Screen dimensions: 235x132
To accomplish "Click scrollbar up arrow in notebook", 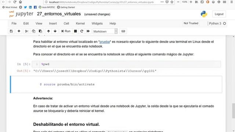I will 234,37.
